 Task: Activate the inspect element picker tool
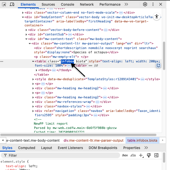[4, 4]
